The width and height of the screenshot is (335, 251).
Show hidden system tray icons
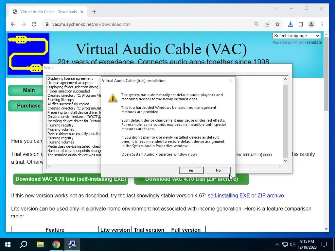tap(277, 244)
